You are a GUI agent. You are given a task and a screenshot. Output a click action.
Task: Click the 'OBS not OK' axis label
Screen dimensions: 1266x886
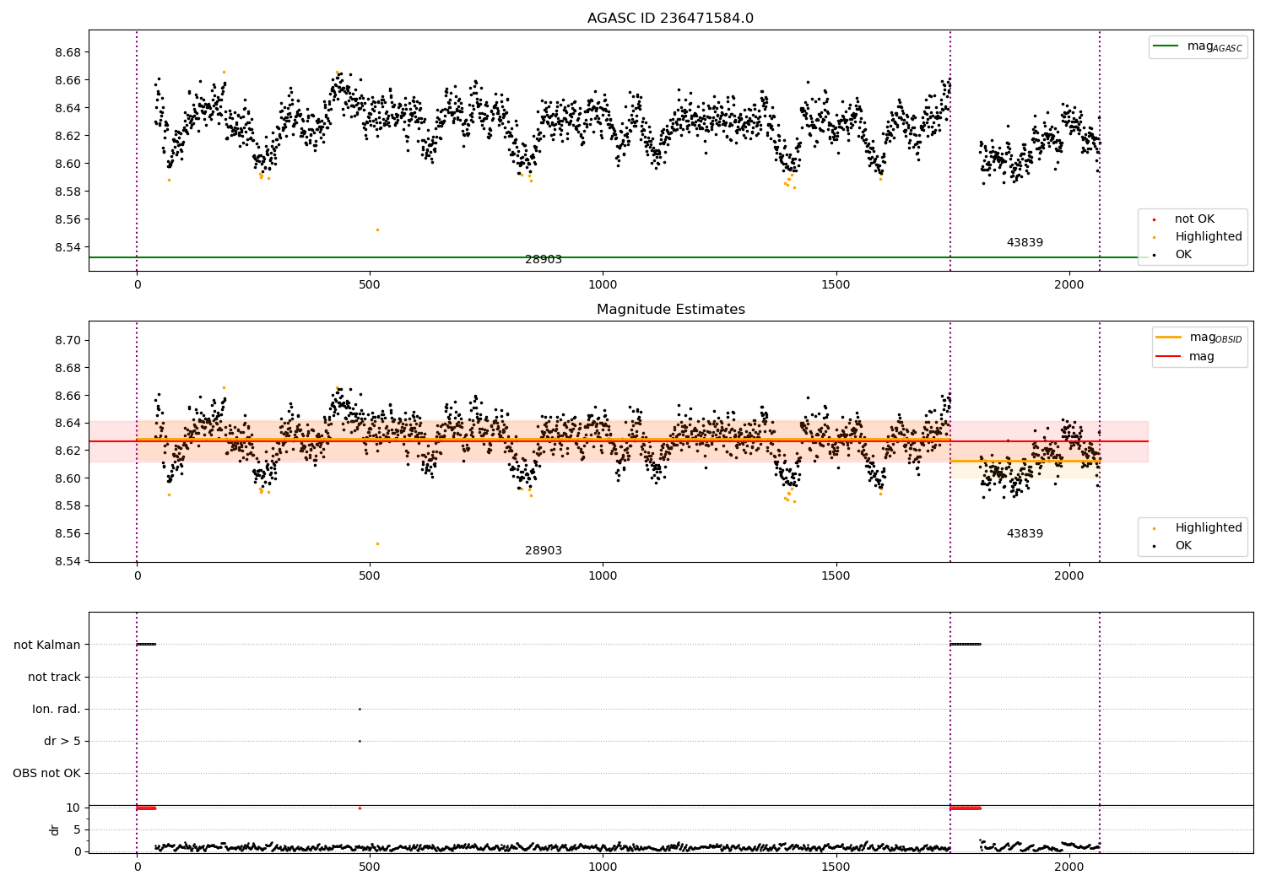47,773
